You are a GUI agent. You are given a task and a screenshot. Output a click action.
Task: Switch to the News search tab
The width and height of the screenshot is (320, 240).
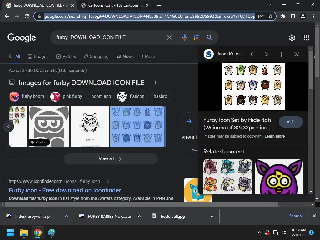click(x=125, y=57)
